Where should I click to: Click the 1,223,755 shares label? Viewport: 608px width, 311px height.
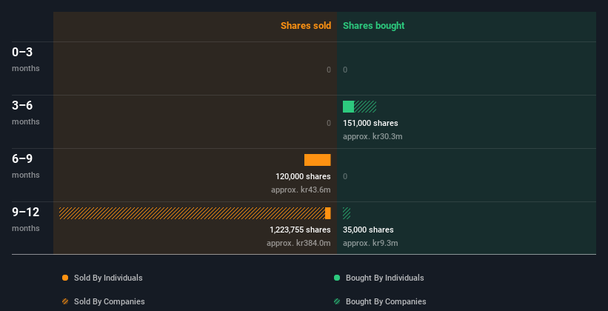[300, 230]
